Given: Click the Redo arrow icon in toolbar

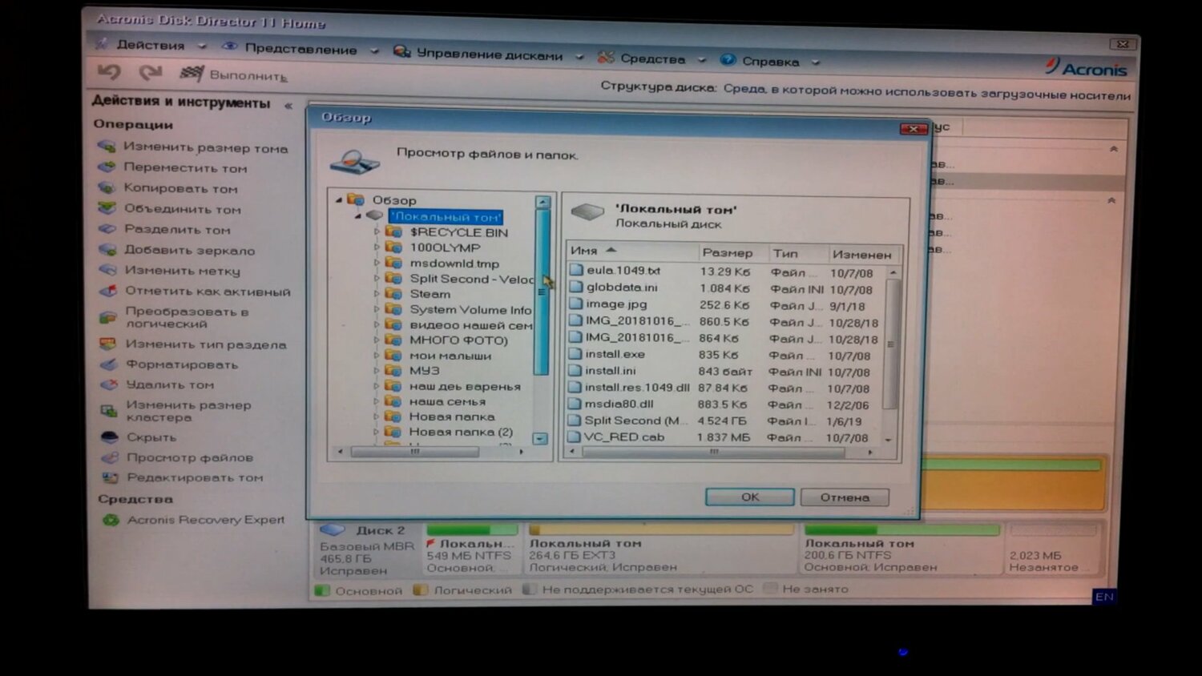Looking at the screenshot, I should click(x=151, y=73).
